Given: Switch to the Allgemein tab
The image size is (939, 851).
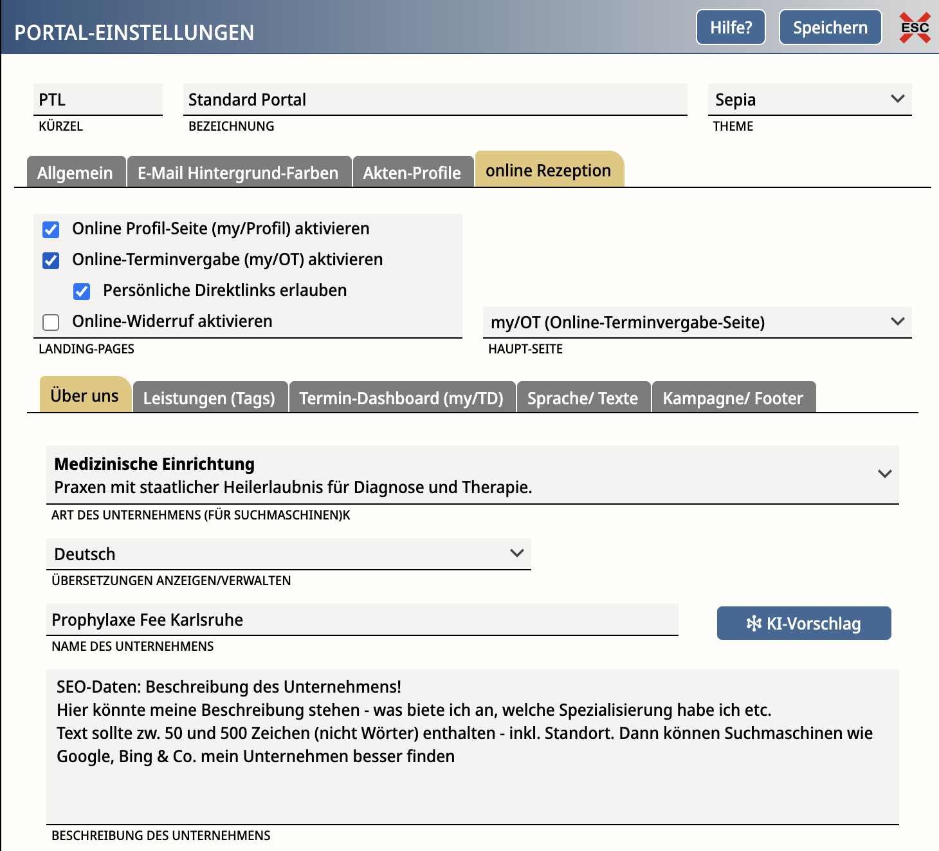Looking at the screenshot, I should click(76, 172).
